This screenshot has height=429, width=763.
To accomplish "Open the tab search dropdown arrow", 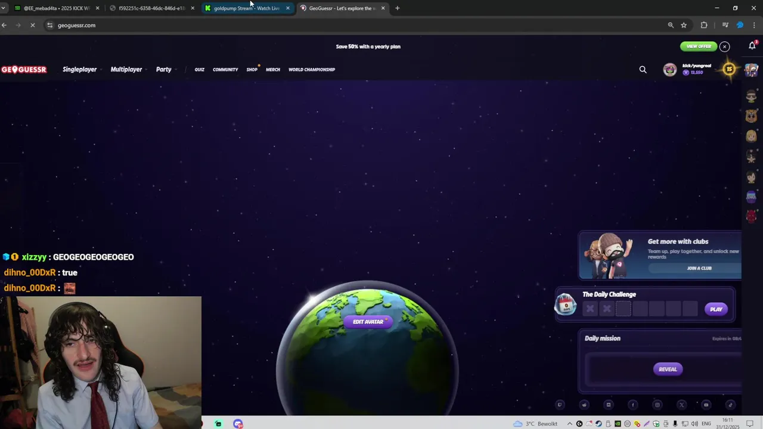I will (x=4, y=8).
